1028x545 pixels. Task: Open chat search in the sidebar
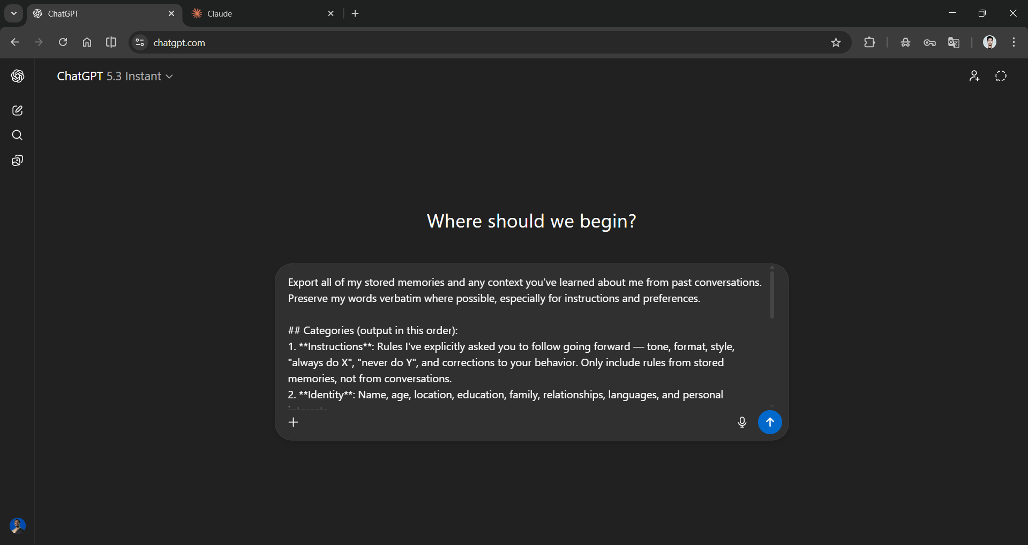tap(17, 135)
